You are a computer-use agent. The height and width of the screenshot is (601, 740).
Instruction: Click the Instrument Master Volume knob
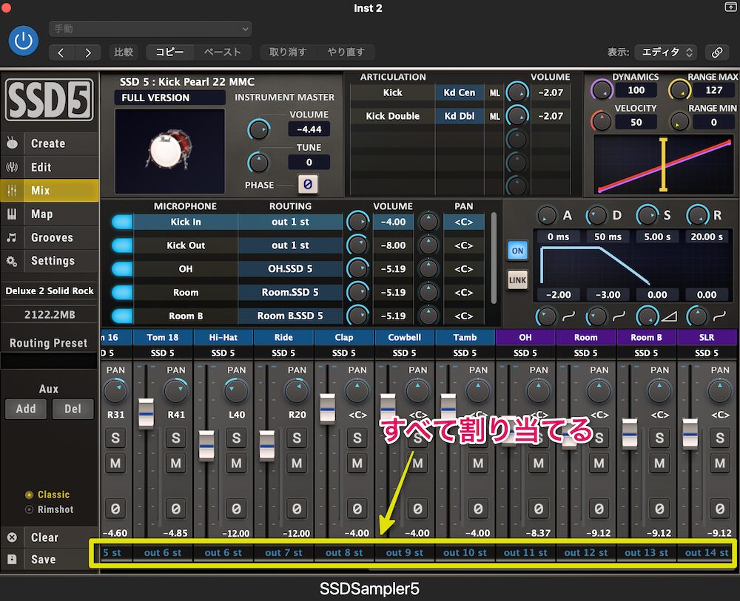coord(258,130)
